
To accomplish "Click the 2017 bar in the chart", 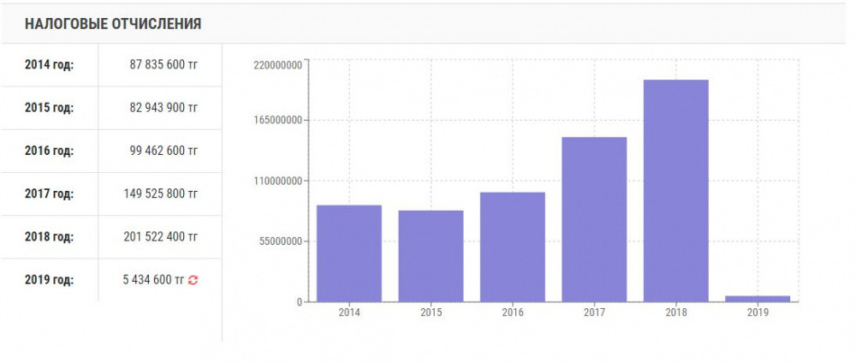I will [594, 219].
